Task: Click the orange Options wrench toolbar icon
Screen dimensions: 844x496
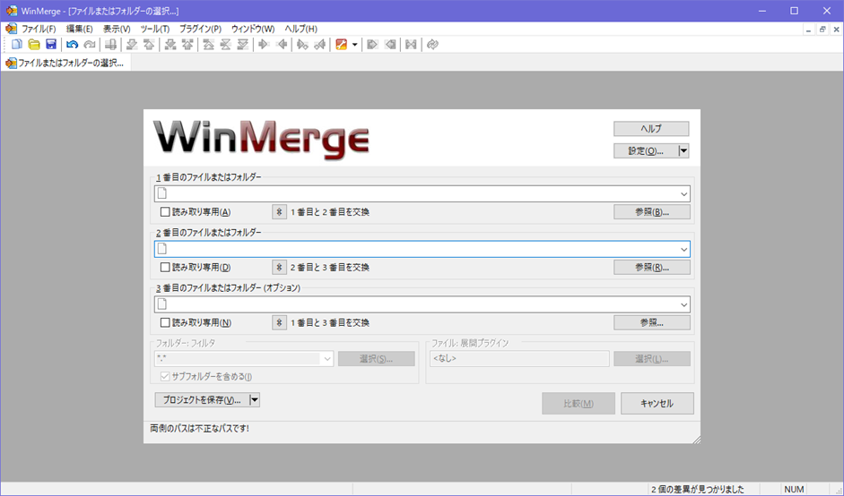Action: point(341,45)
